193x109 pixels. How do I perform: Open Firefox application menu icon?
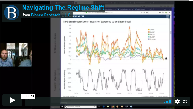(x=170, y=13)
